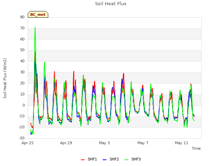Click the -30 y-axis tick label
Image resolution: width=222 pixels, height=166 pixels.
[22, 138]
